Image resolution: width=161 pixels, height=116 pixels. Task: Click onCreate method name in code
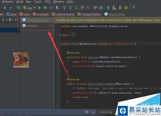pos(94,57)
